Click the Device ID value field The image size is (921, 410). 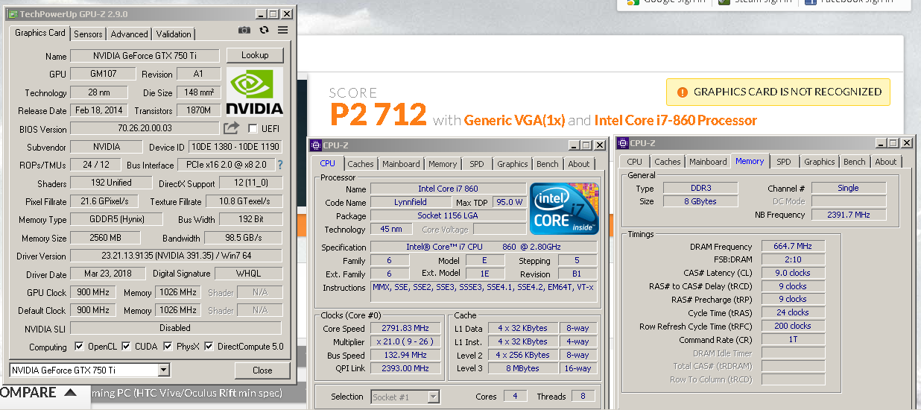pyautogui.click(x=235, y=147)
